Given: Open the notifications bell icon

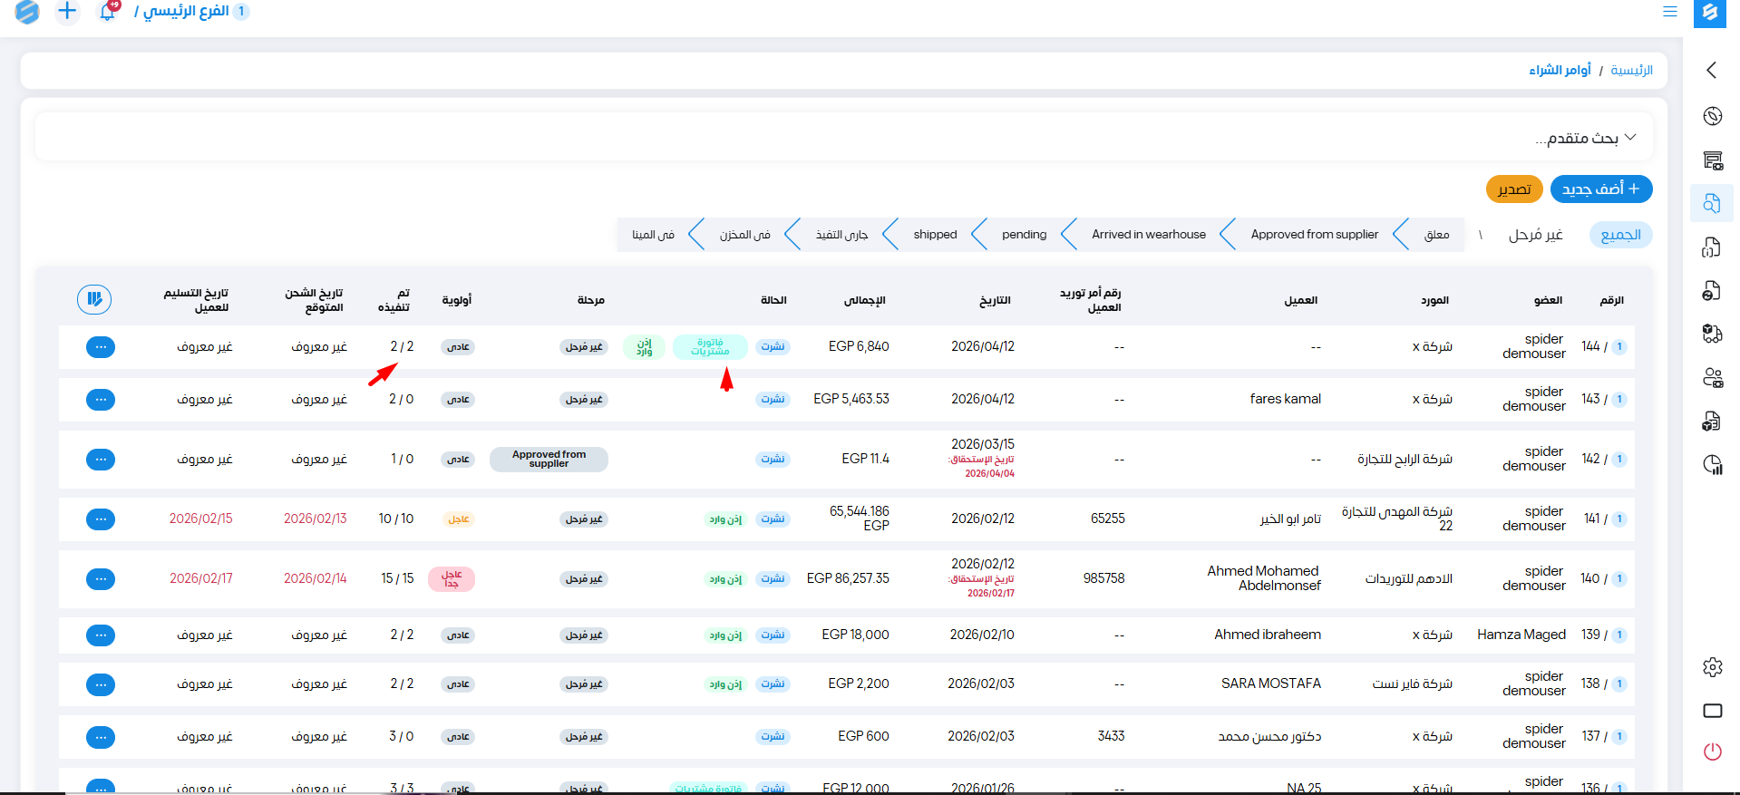Looking at the screenshot, I should pos(107,12).
